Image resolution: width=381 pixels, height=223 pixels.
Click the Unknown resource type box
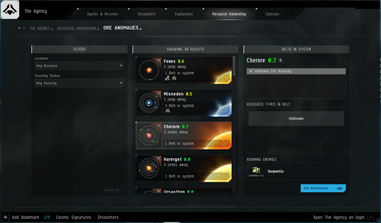[x=296, y=119]
